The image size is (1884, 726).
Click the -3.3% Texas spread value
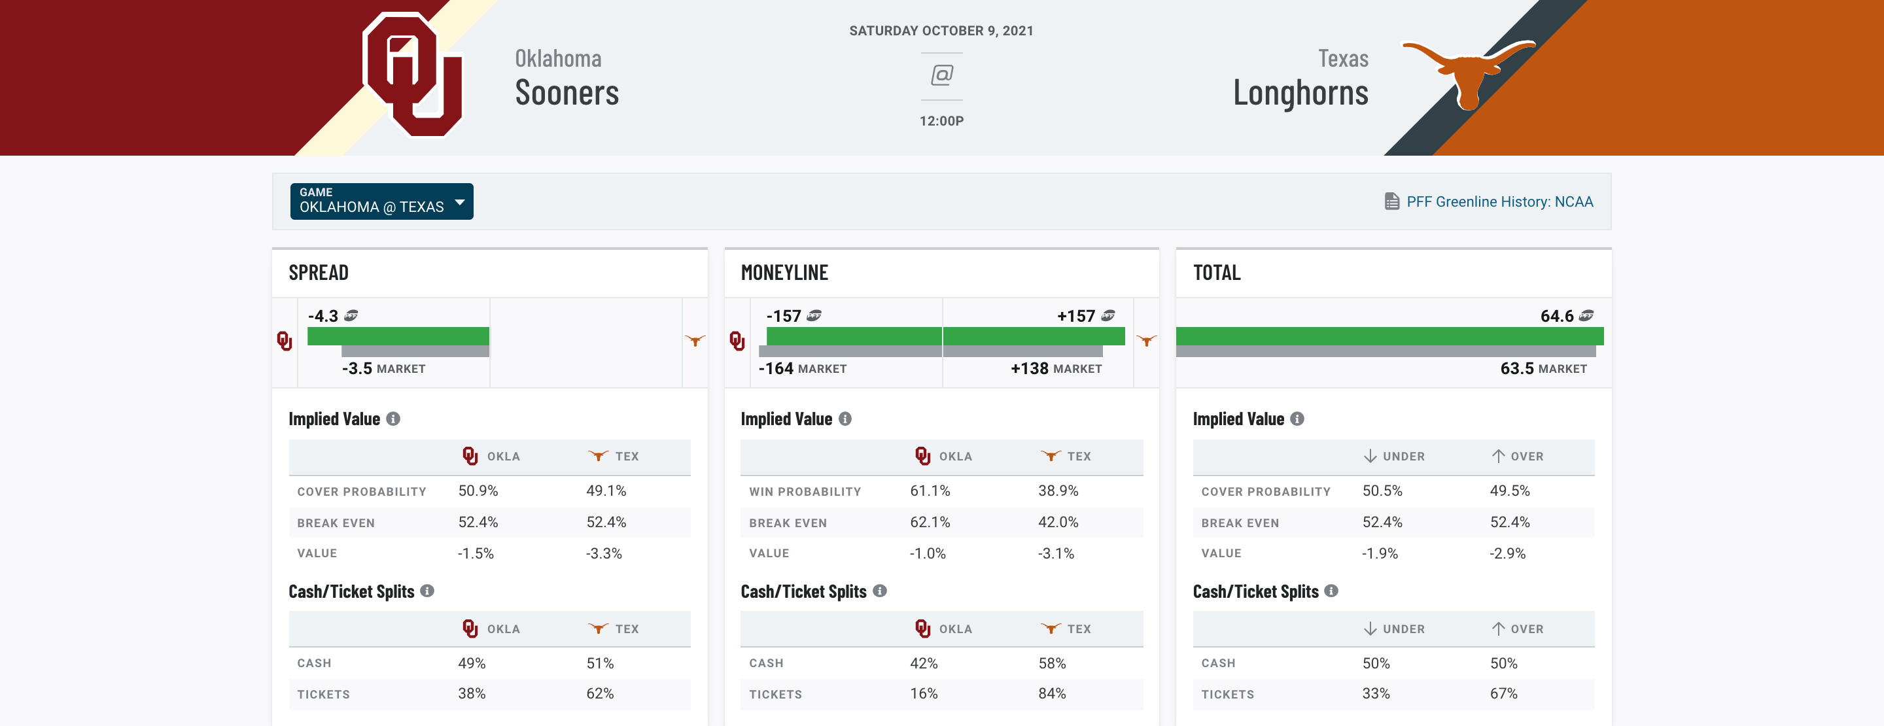click(604, 553)
